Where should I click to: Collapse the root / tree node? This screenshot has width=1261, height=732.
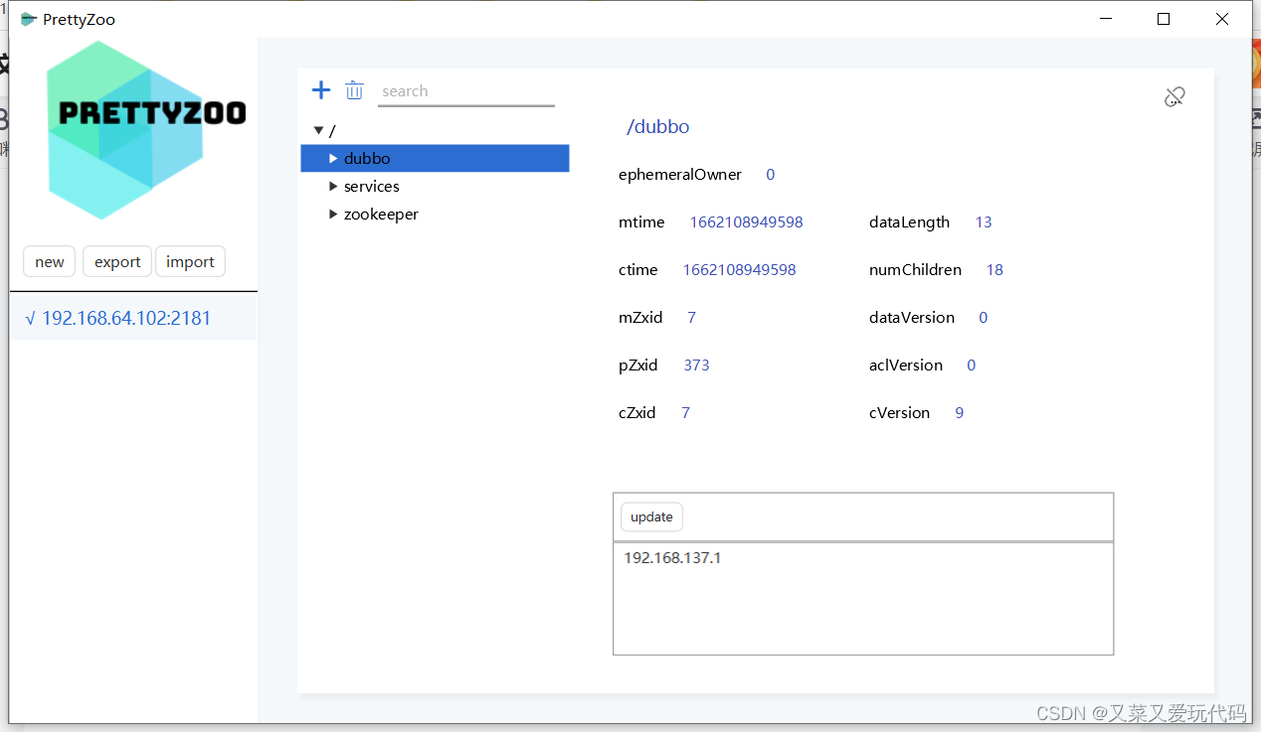[x=319, y=130]
